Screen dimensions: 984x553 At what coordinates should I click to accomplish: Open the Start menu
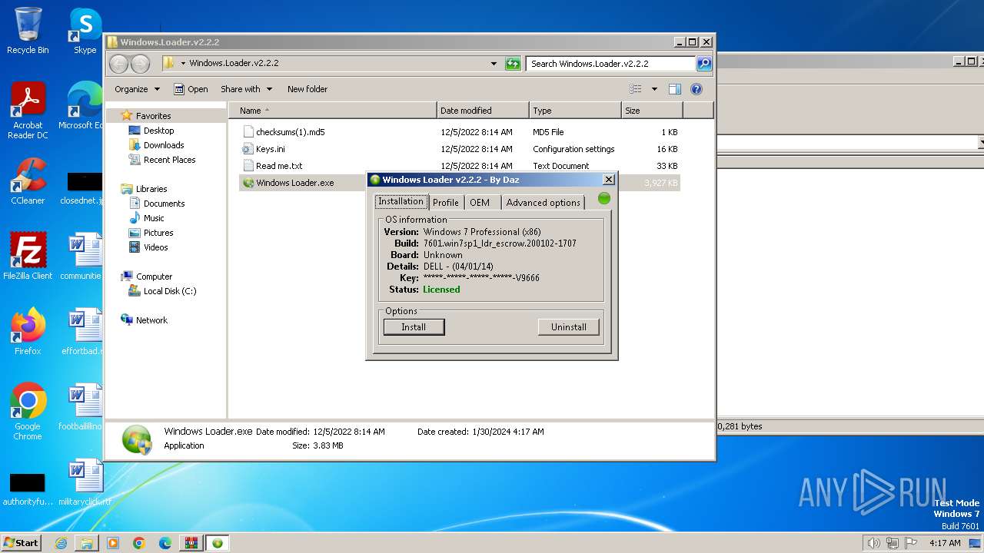pos(22,543)
